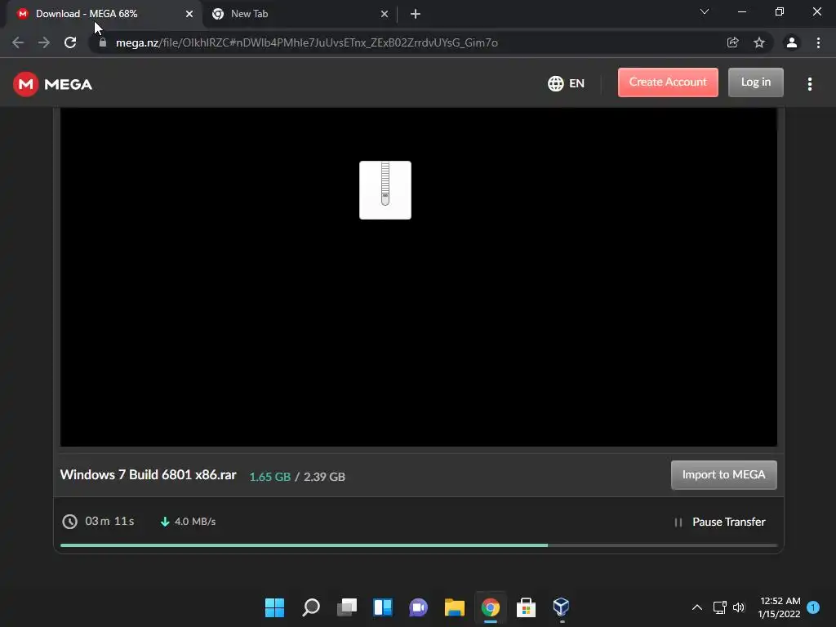Open clock and date 12:52 AM
The width and height of the screenshot is (836, 627).
pyautogui.click(x=780, y=607)
